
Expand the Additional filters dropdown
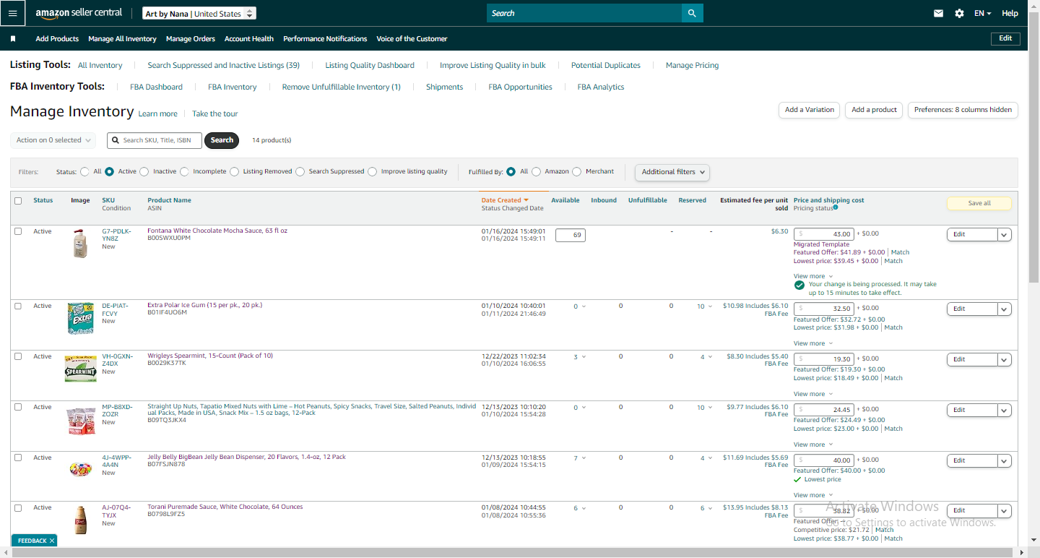pos(672,172)
